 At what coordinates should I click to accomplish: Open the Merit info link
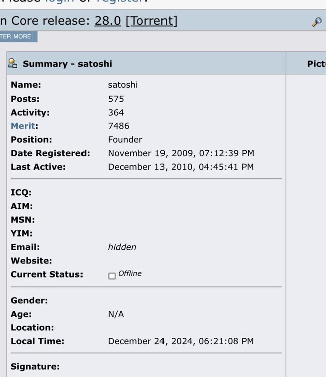click(23, 126)
